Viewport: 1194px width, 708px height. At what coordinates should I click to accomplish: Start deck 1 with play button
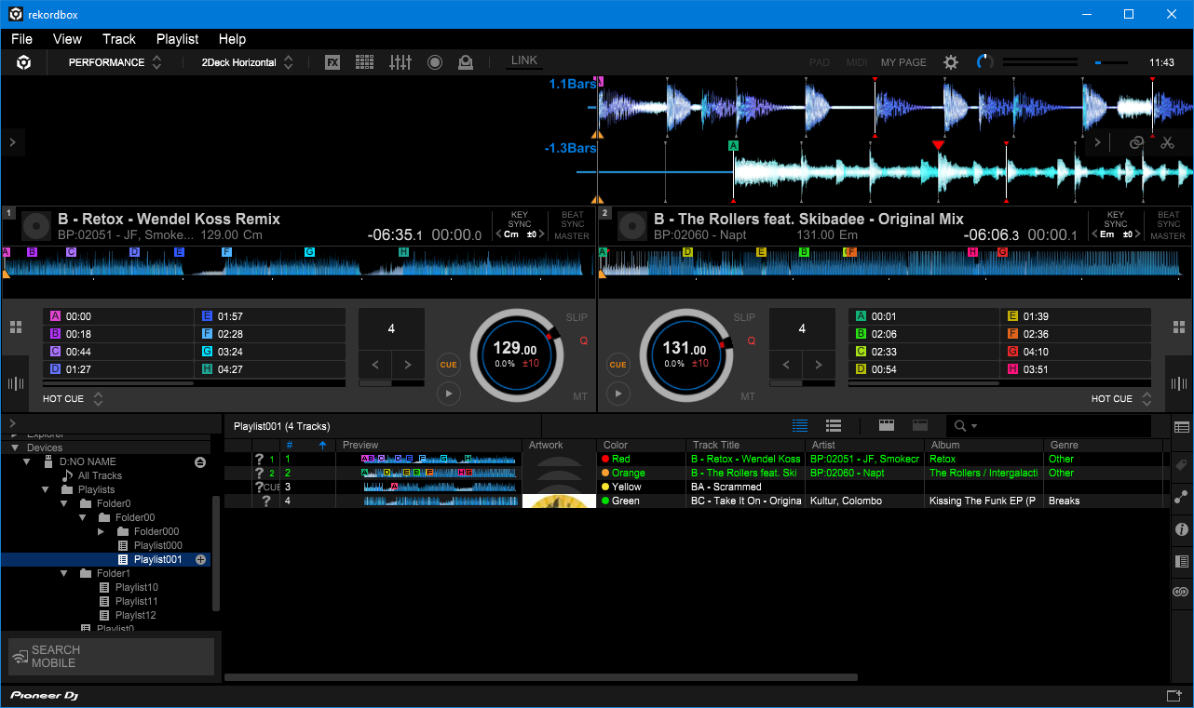[x=449, y=394]
